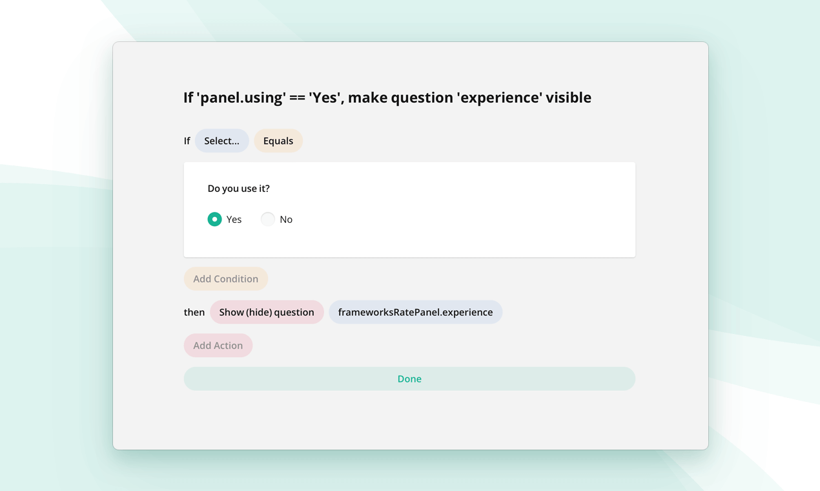Click the 'Do you use it?' question title
The width and height of the screenshot is (820, 491).
coord(238,189)
